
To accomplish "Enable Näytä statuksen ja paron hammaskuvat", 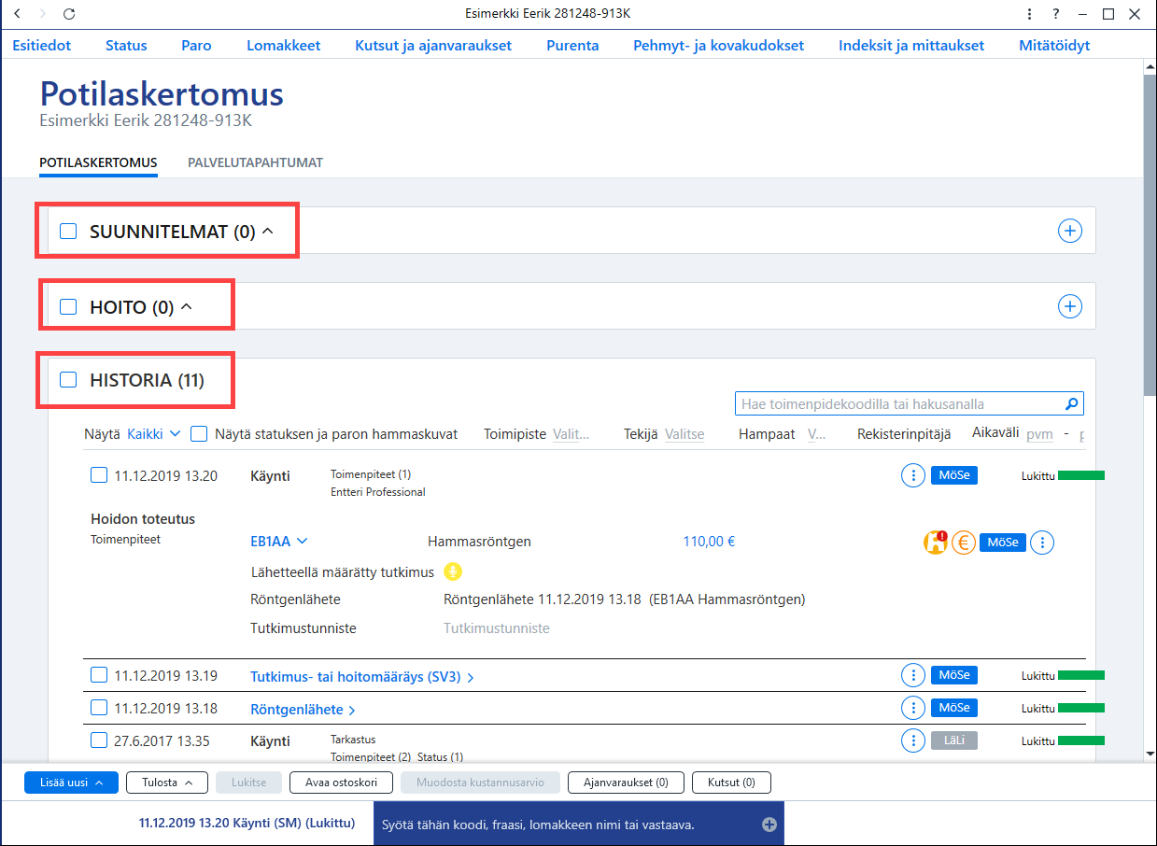I will [199, 434].
